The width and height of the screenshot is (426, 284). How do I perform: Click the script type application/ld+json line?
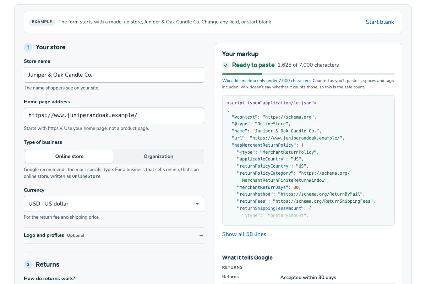click(272, 103)
